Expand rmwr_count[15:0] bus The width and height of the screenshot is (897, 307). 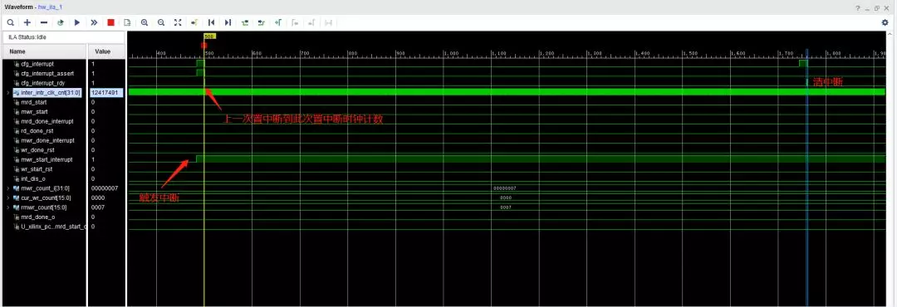click(x=8, y=207)
